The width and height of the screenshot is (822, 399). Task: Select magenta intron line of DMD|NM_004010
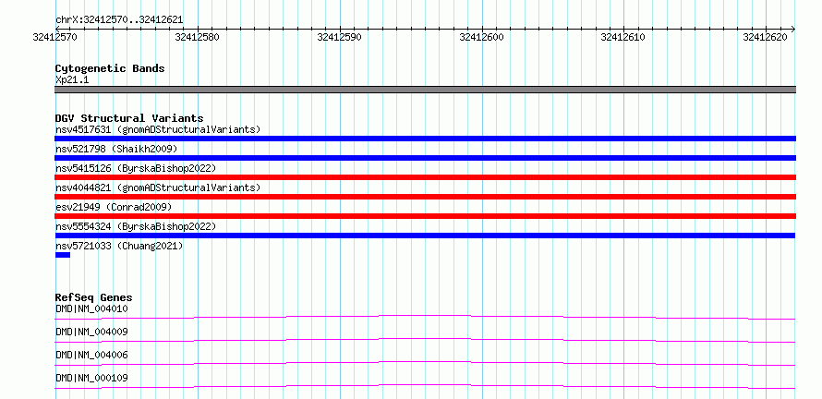point(425,317)
